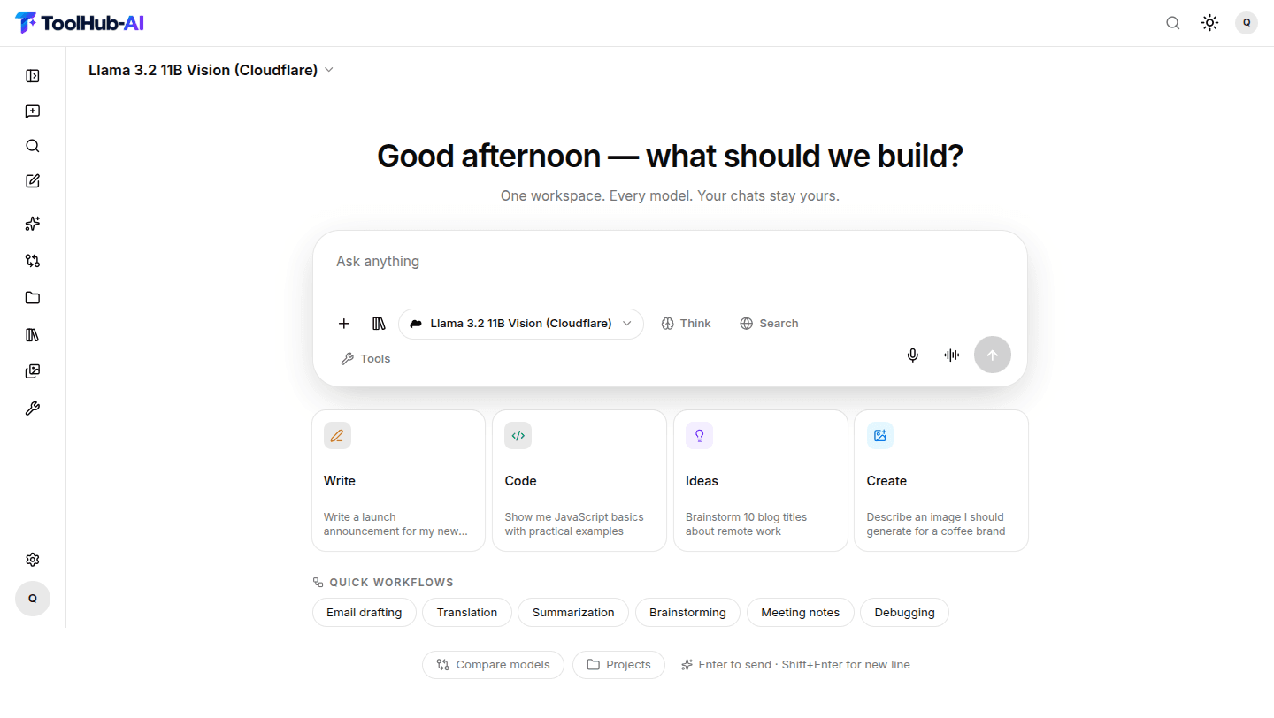
Task: Select the Ideas suggestion card
Action: point(760,480)
